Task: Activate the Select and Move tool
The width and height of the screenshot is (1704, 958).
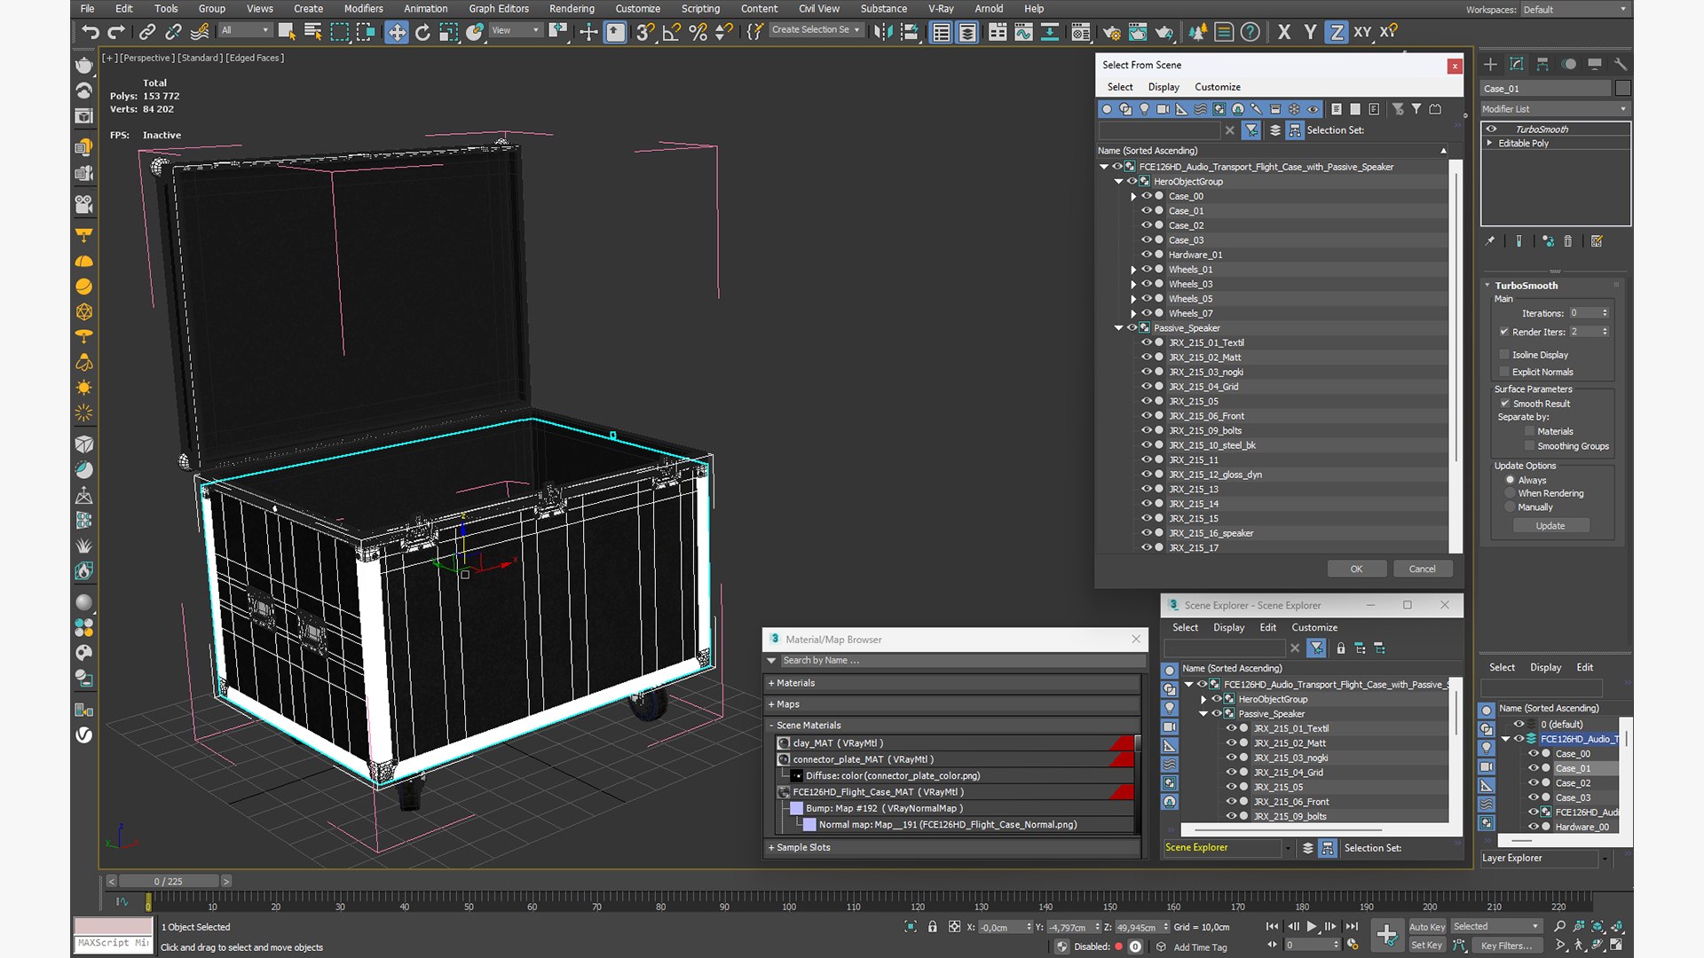Action: pos(396,32)
